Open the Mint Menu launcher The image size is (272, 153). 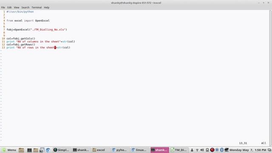pos(9,150)
